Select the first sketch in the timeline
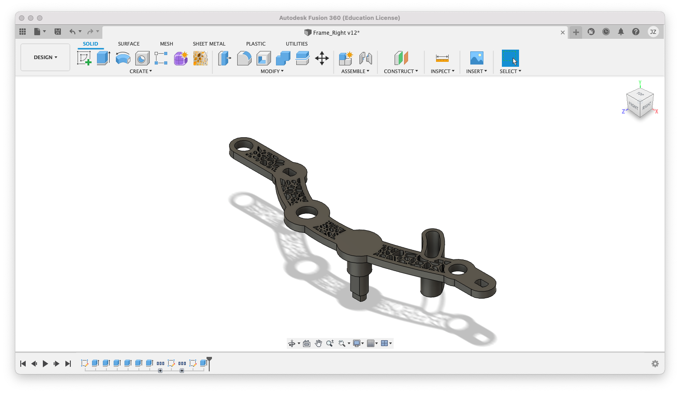The height and width of the screenshot is (393, 680). pyautogui.click(x=84, y=363)
